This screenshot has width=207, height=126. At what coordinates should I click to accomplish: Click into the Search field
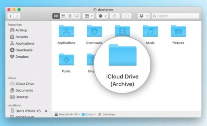click(x=175, y=16)
